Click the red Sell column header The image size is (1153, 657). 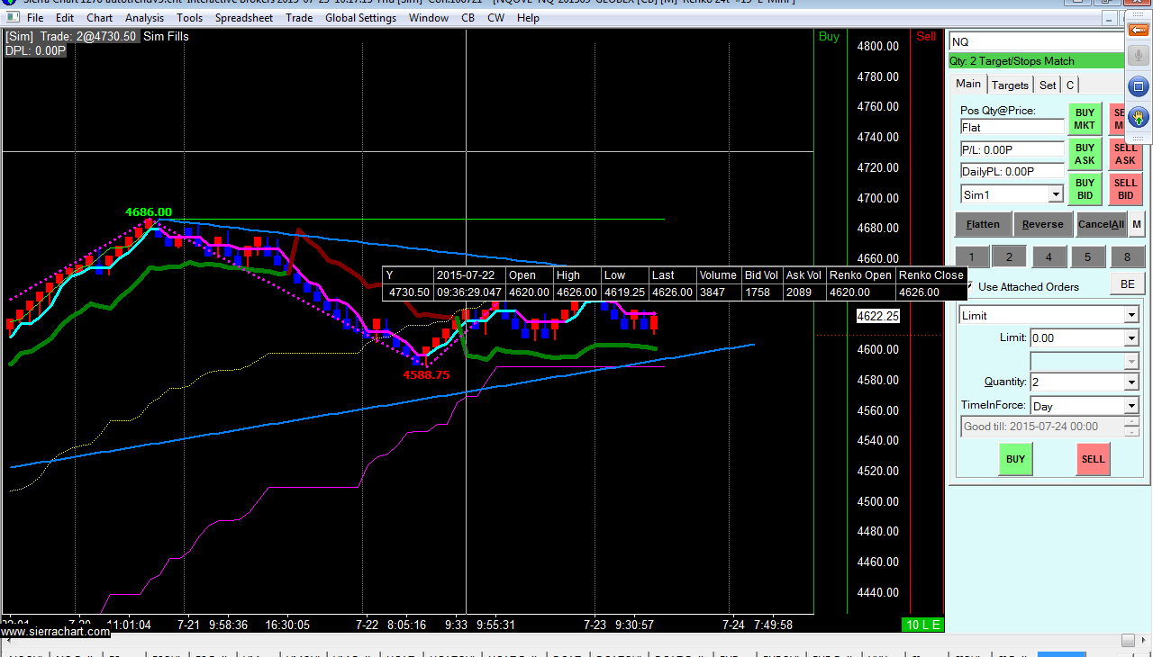926,37
